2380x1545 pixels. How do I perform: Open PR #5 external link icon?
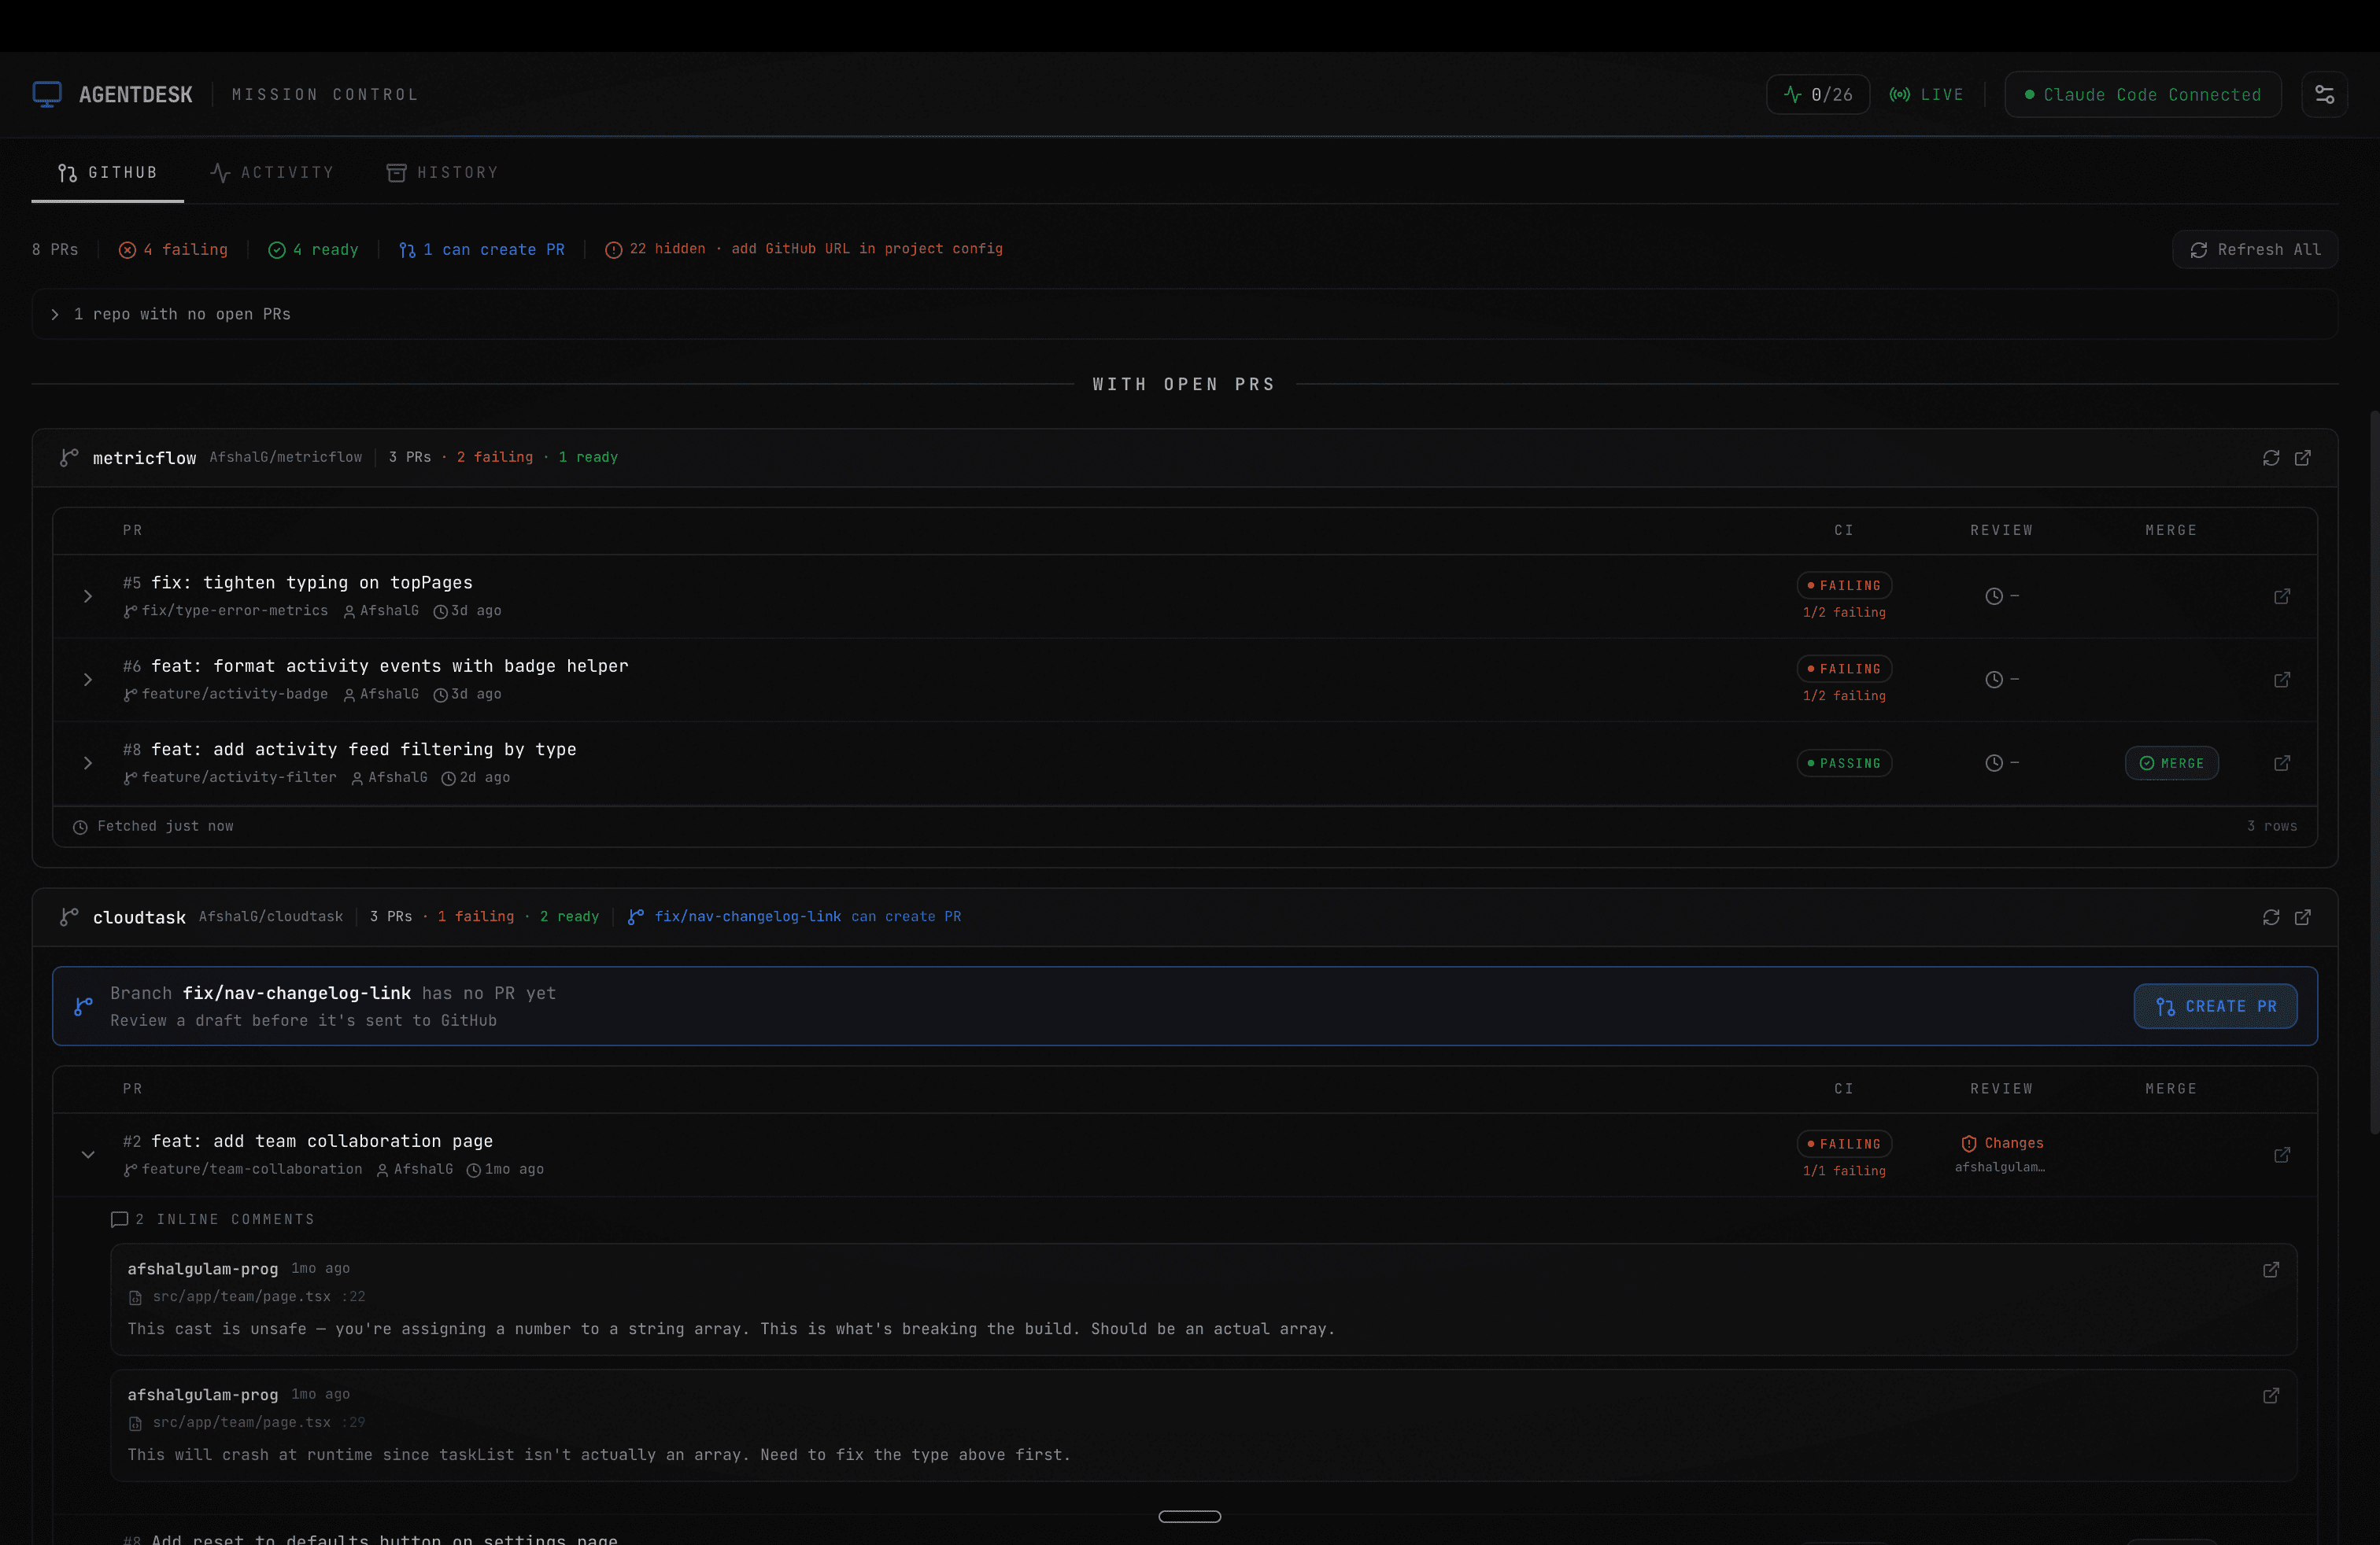tap(2282, 596)
